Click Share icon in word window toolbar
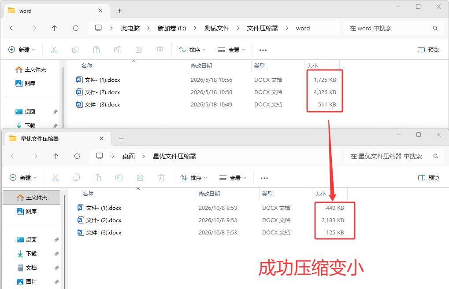 point(139,50)
